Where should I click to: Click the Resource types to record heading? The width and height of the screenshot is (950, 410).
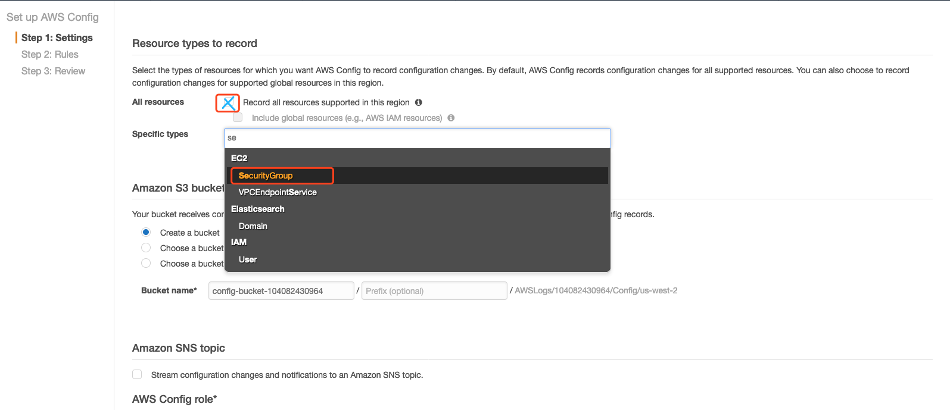(x=195, y=43)
